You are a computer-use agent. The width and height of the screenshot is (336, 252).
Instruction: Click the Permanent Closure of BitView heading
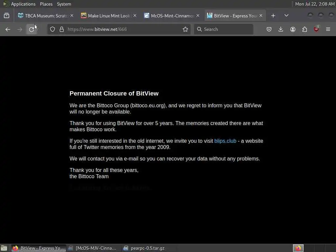click(x=114, y=94)
